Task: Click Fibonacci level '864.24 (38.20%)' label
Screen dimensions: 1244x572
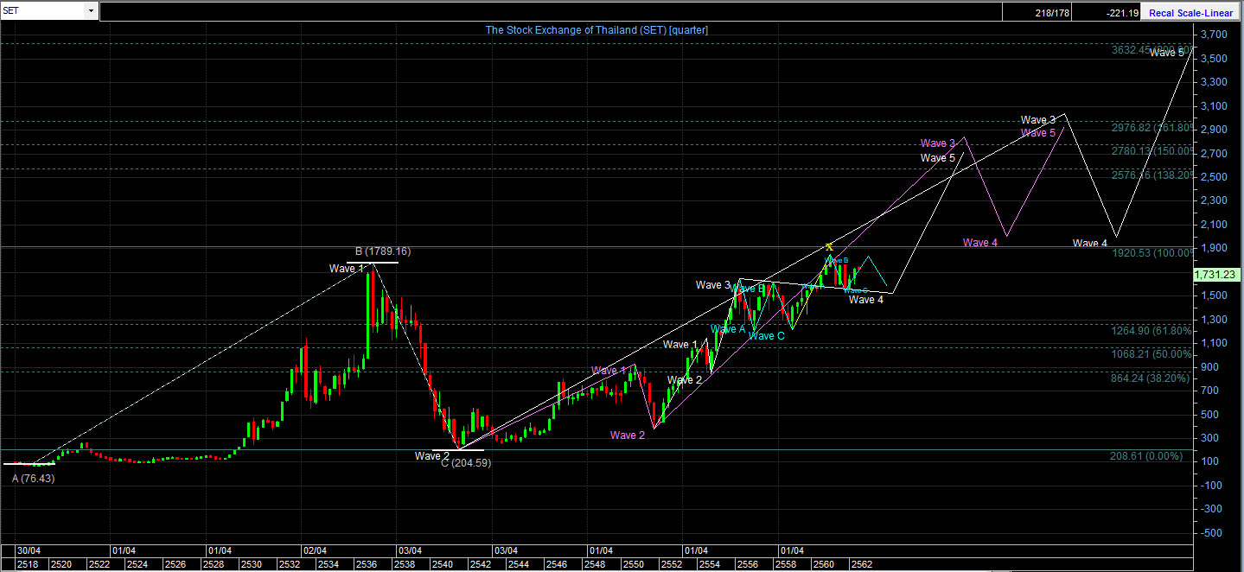Action: (1152, 378)
